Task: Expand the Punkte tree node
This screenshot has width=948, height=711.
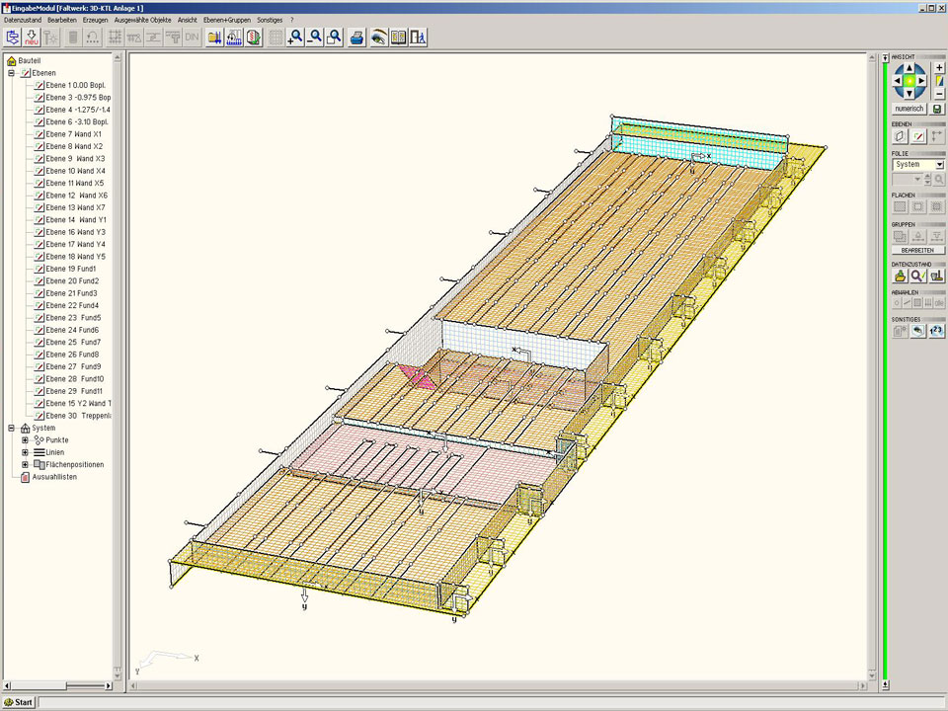Action: 26,439
